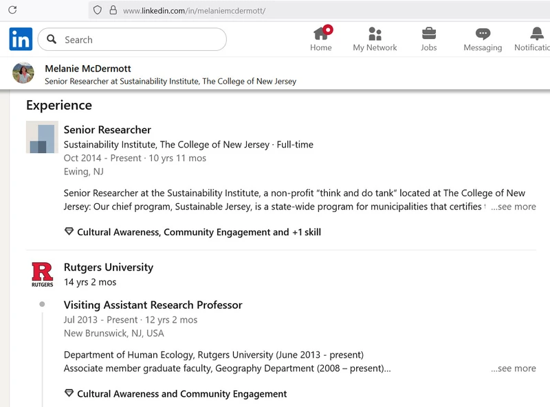Open the My Network icon

(375, 34)
